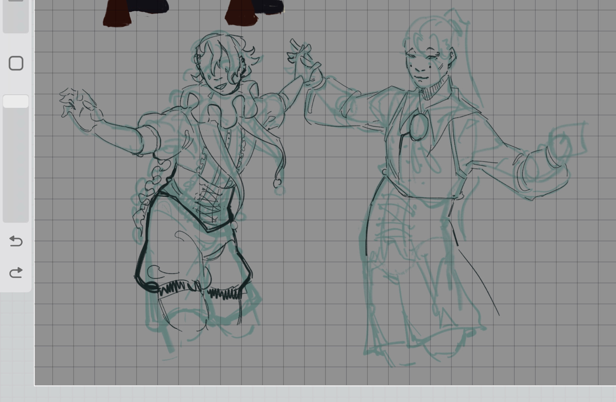Tap the redo arrow in the sidebar
Viewport: 616px width, 402px height.
point(16,272)
